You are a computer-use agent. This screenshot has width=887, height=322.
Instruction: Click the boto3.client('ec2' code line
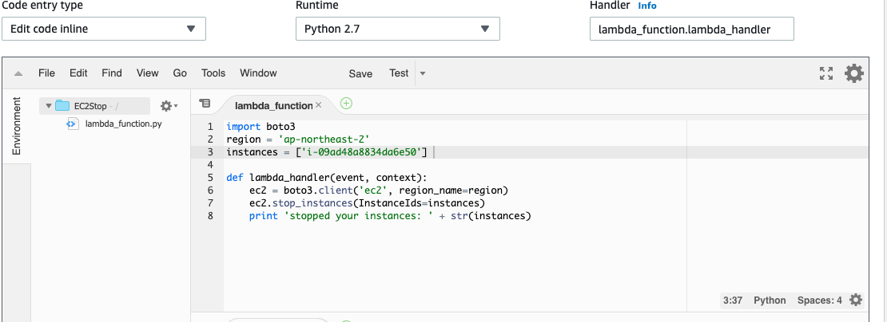point(379,190)
